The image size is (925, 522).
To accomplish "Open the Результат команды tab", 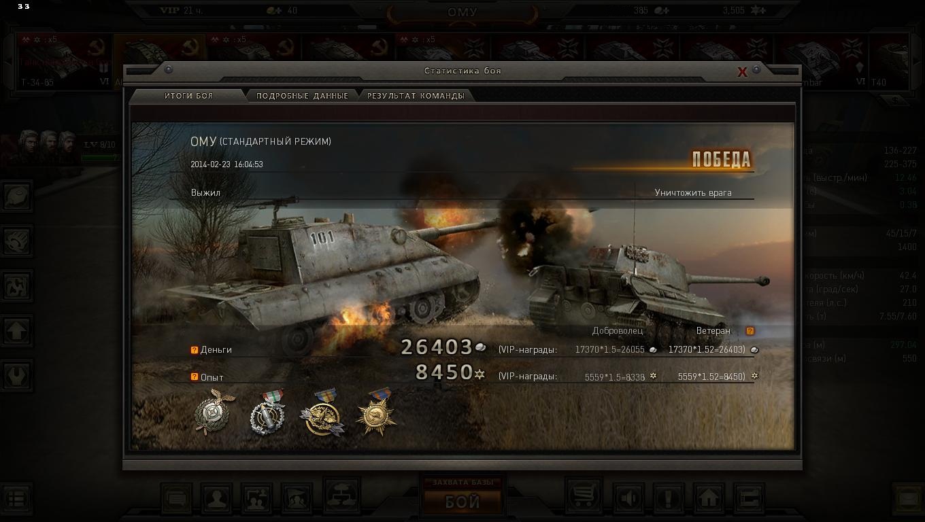I will tap(416, 96).
